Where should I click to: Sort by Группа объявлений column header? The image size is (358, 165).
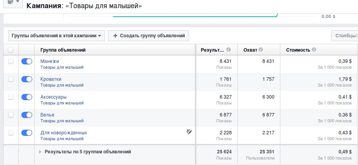(x=63, y=50)
